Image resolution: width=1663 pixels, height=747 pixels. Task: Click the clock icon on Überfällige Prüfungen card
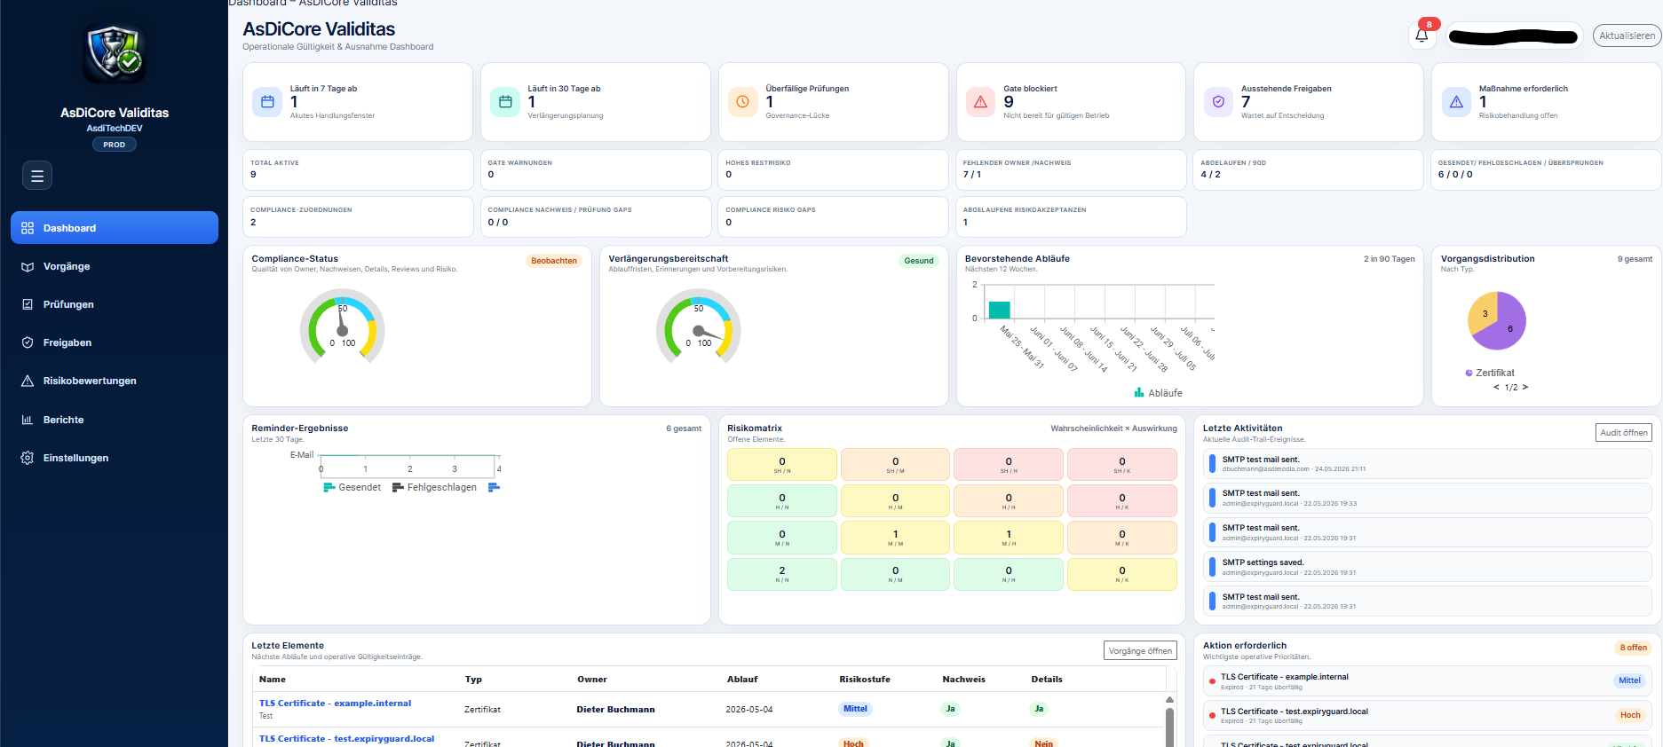tap(743, 102)
